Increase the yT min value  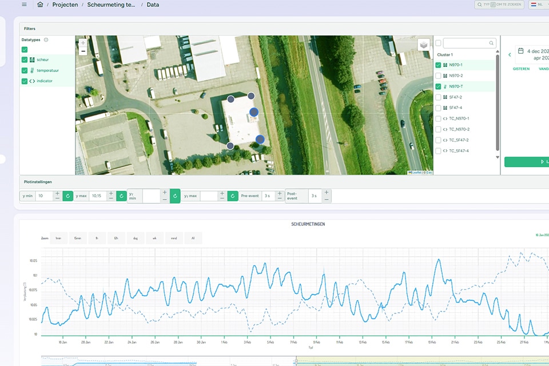[x=165, y=192]
